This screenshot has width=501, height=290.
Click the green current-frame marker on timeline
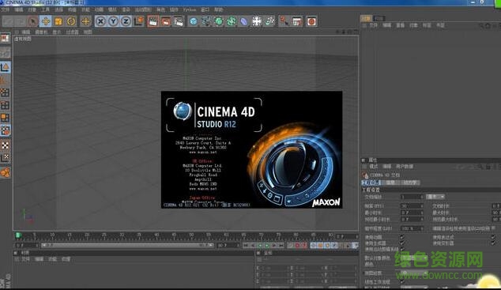click(x=18, y=235)
